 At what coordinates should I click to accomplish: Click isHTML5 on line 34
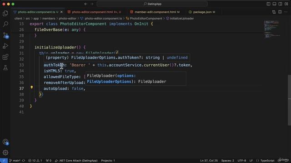52,71
